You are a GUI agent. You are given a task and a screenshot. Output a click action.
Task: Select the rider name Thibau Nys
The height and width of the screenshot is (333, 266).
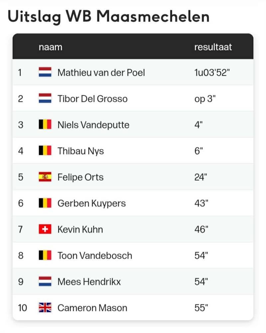click(x=80, y=151)
